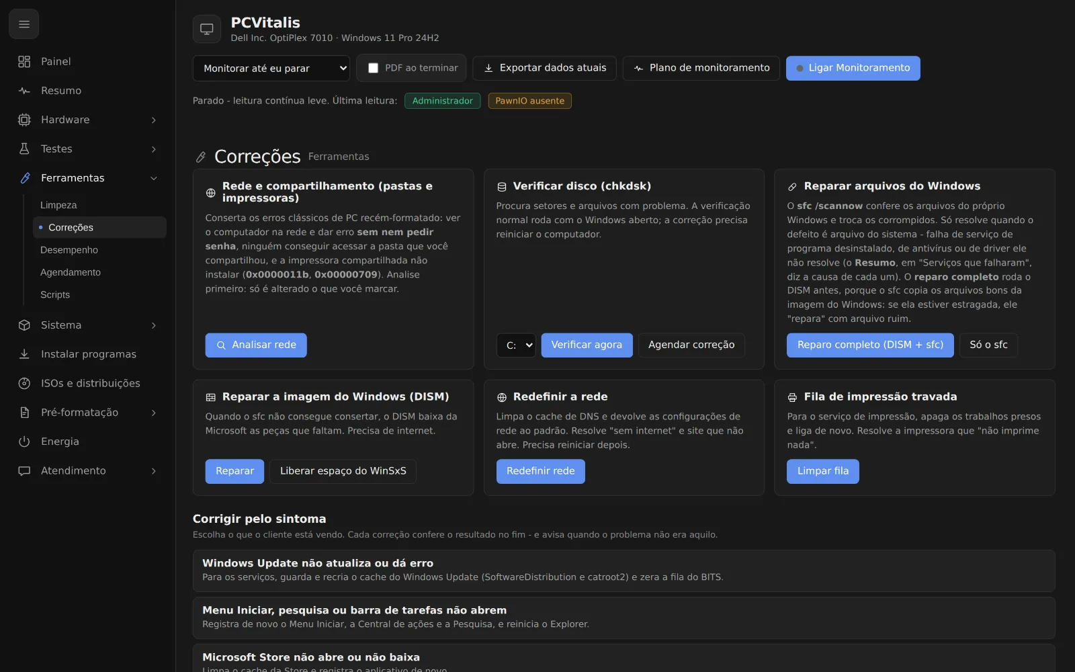This screenshot has width=1075, height=672.
Task: Collapse the Ferramentas submenu chevron
Action: point(154,178)
